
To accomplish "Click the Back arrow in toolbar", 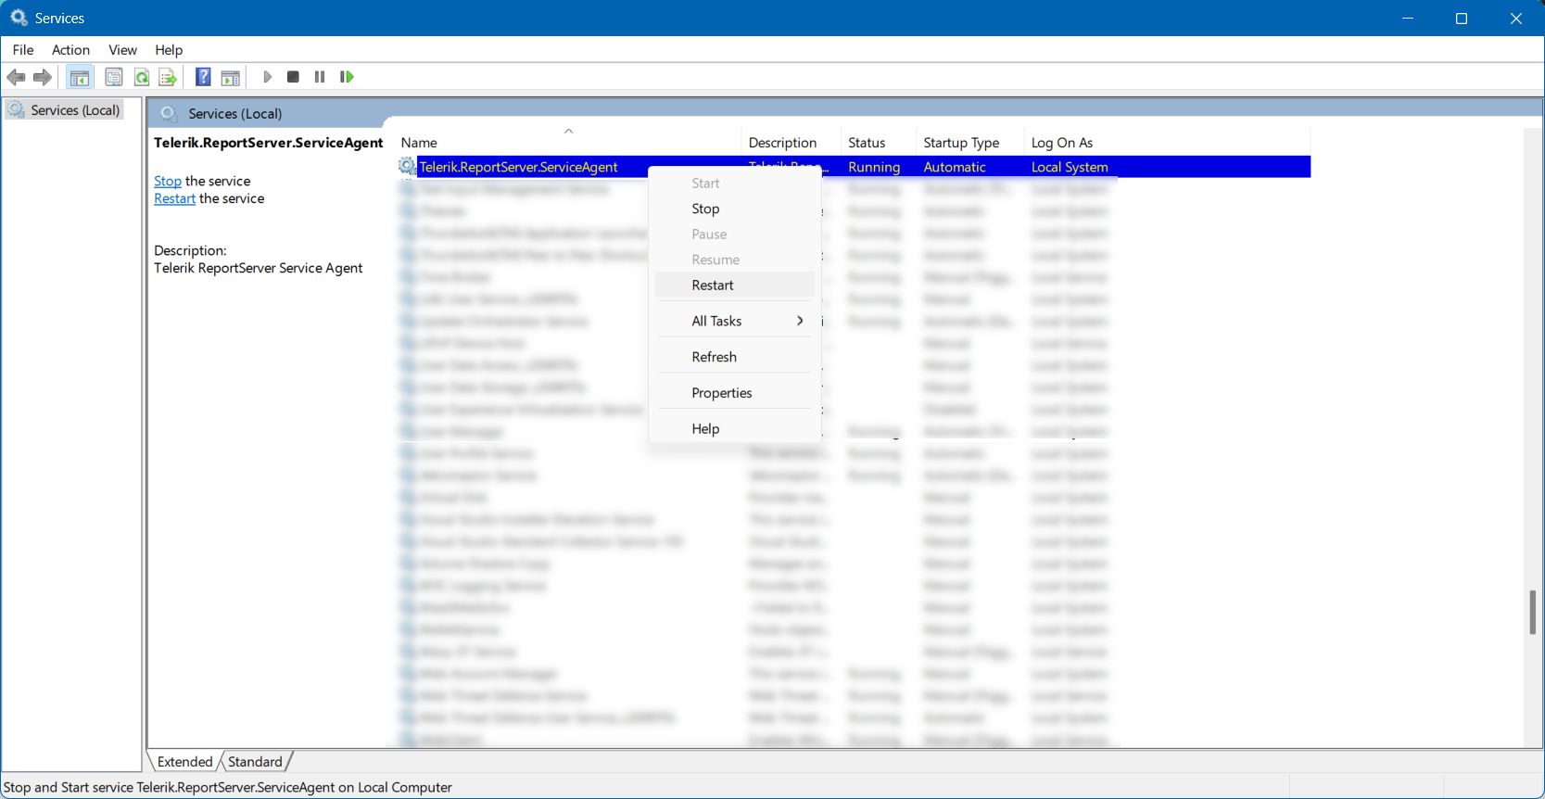I will pos(16,77).
